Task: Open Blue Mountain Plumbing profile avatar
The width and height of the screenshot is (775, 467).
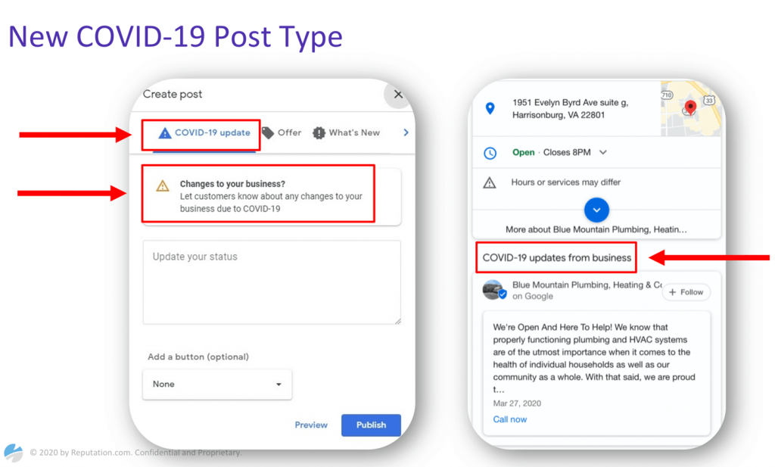Action: click(493, 290)
